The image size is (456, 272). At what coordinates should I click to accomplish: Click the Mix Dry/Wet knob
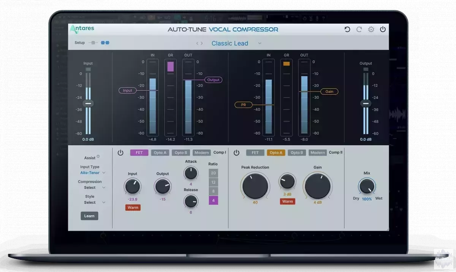[366, 186]
